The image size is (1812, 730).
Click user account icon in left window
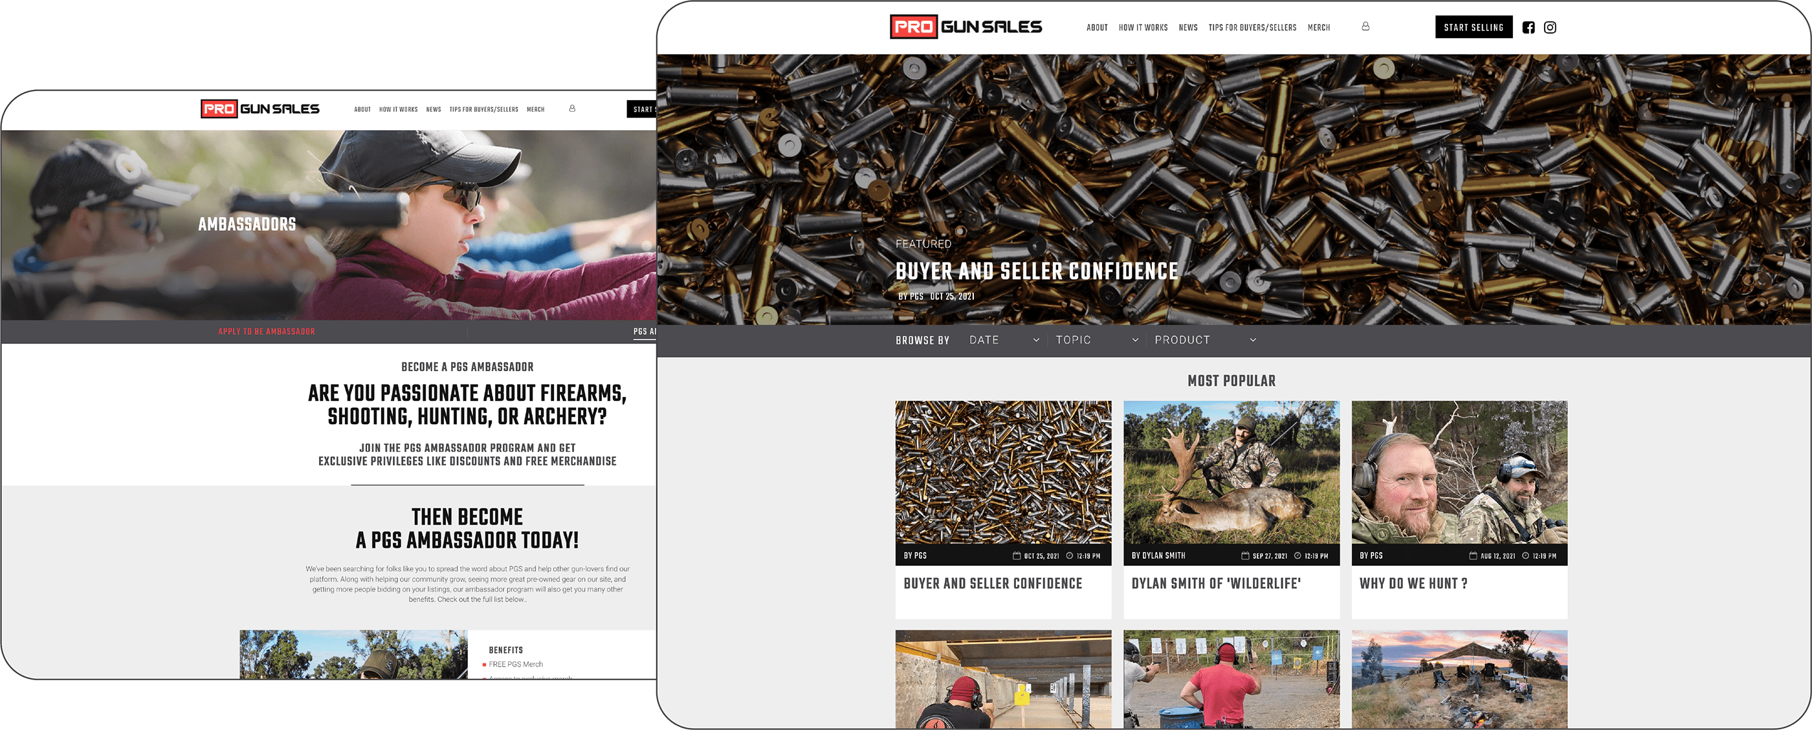click(x=572, y=109)
